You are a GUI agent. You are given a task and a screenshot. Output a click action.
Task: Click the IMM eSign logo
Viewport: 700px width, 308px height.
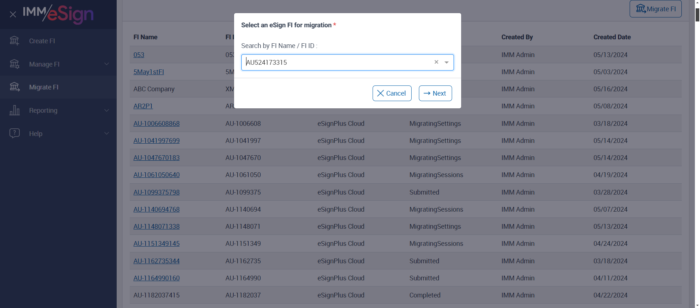[x=58, y=14]
